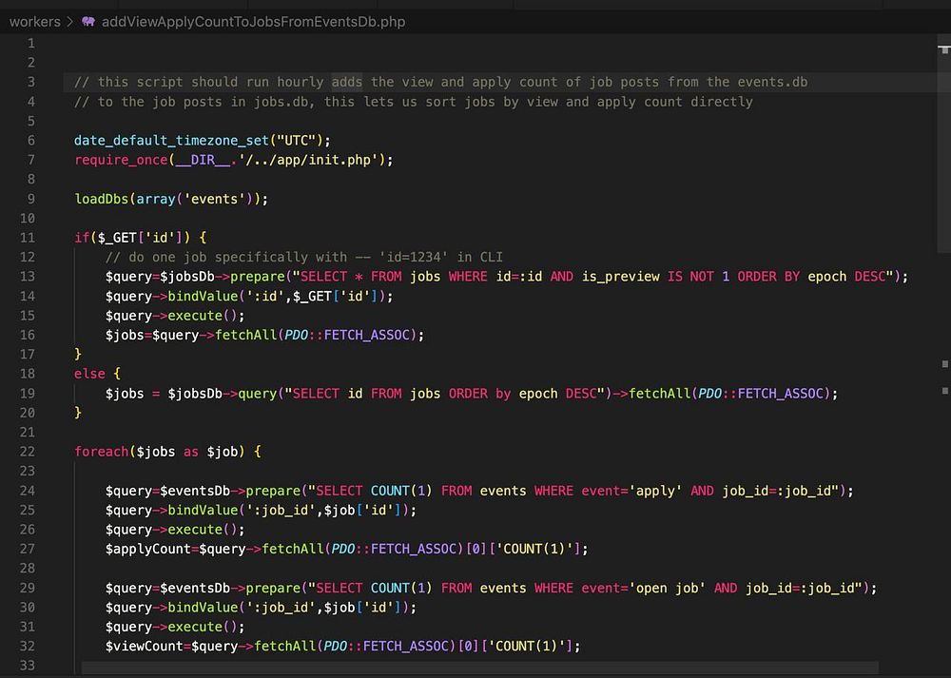Click the 'open job' string on line 29
951x678 pixels.
(x=668, y=589)
